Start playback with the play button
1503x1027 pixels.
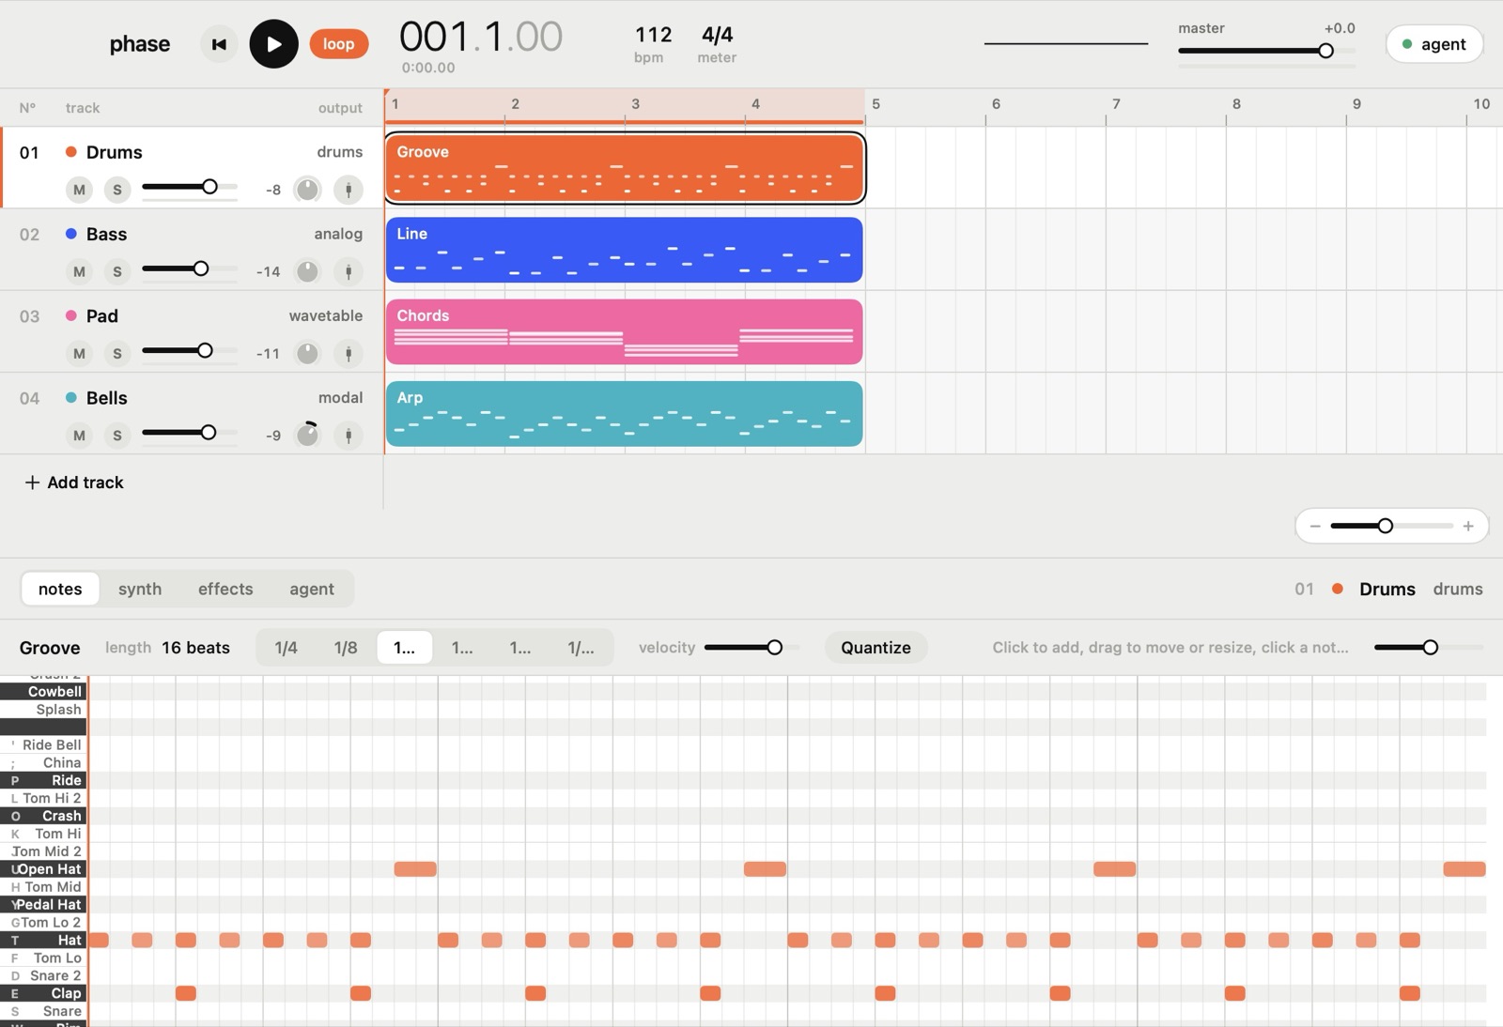coord(273,44)
